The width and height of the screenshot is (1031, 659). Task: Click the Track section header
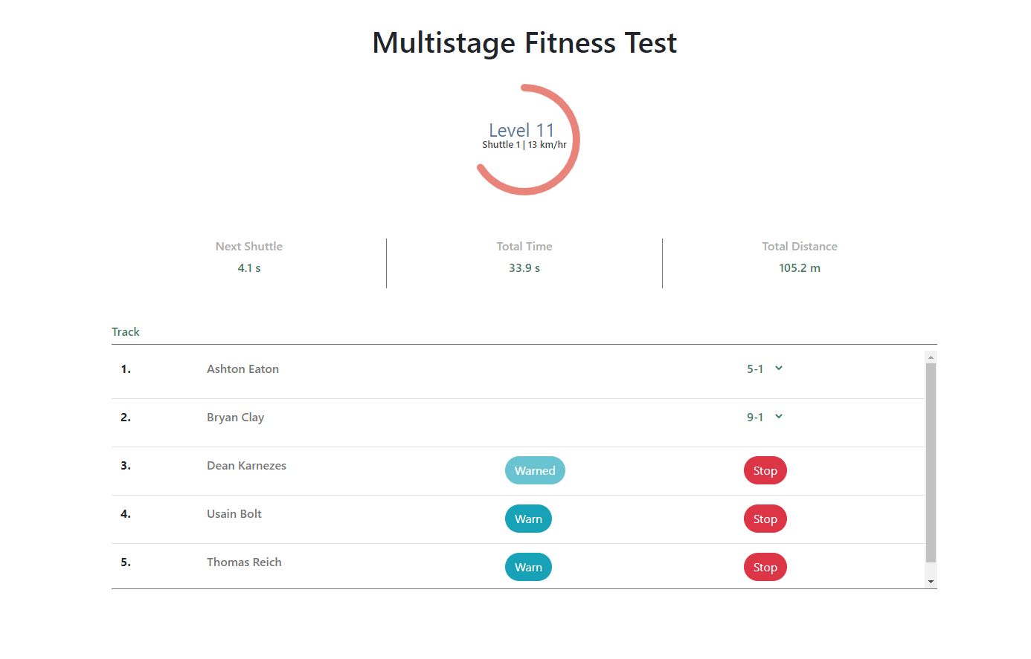(125, 331)
